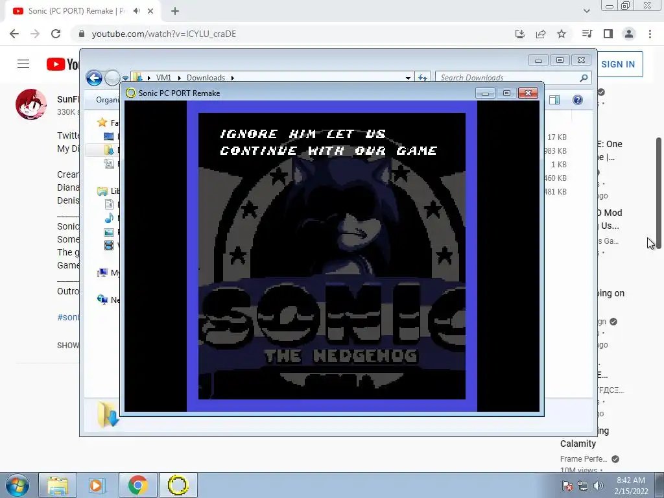Open Action Center flag tray icon

click(567, 486)
